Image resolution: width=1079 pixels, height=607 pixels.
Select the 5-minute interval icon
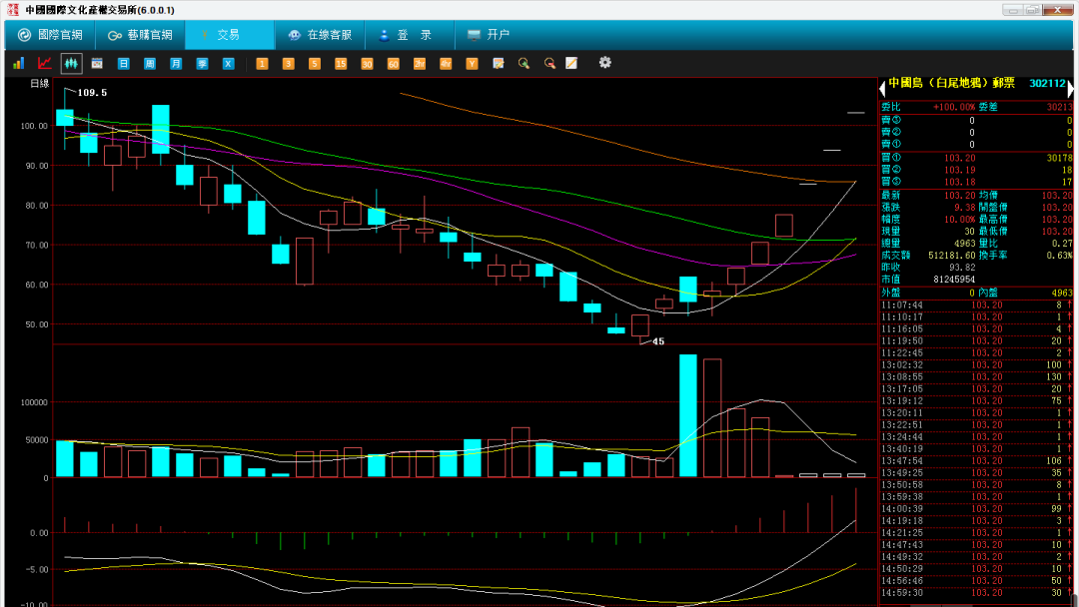[314, 63]
